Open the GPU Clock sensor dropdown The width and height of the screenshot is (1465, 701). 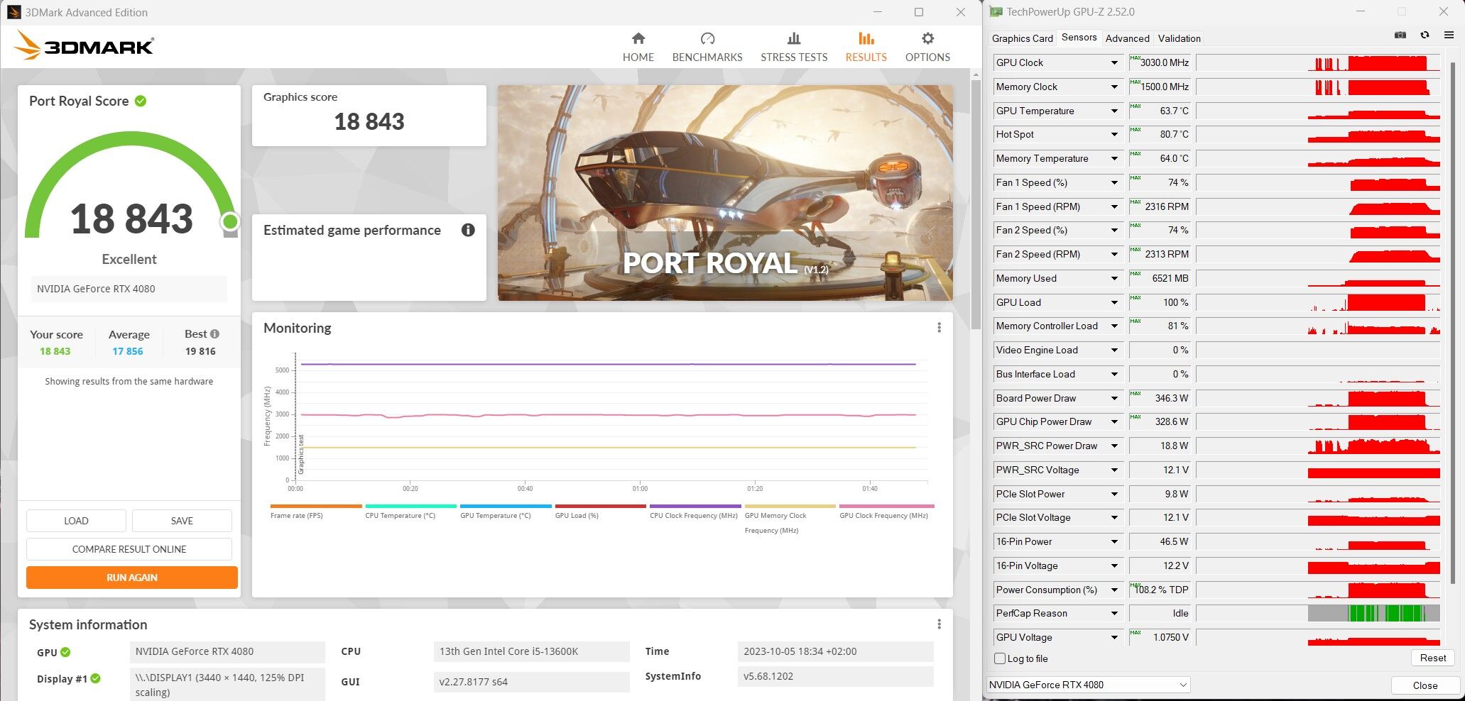tap(1114, 63)
